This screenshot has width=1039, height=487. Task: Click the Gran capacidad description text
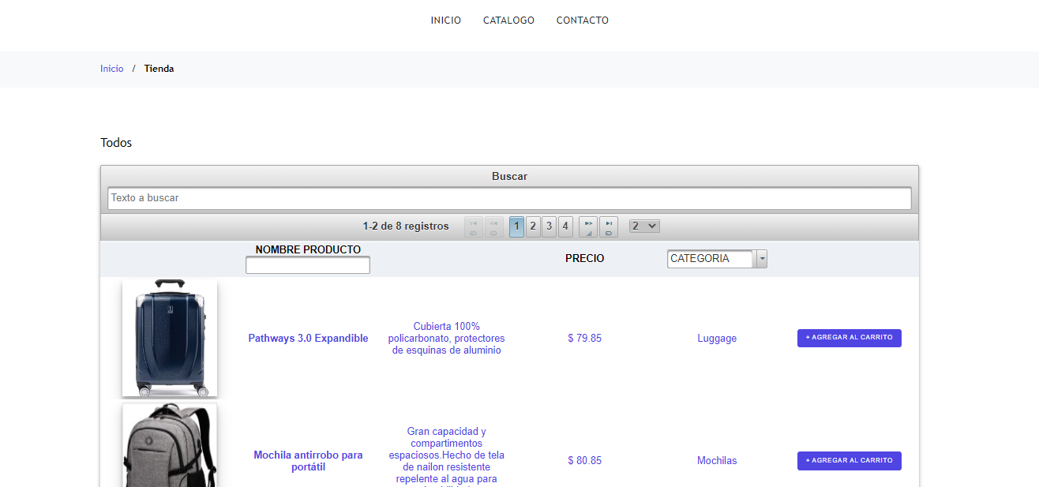pos(447,456)
